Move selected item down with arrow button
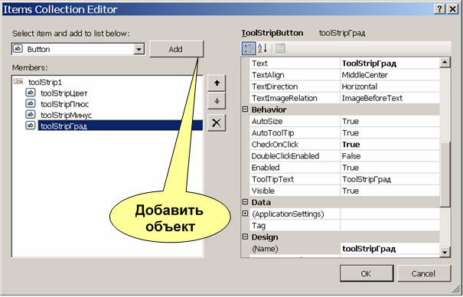The image size is (463, 297). click(x=217, y=101)
